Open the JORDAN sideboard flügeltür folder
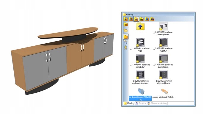 [163, 45]
